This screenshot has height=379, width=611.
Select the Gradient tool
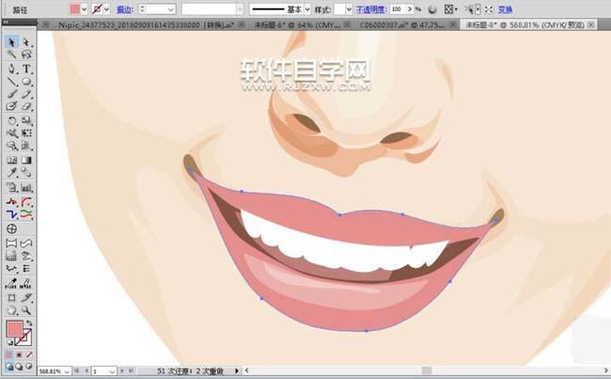[x=26, y=160]
